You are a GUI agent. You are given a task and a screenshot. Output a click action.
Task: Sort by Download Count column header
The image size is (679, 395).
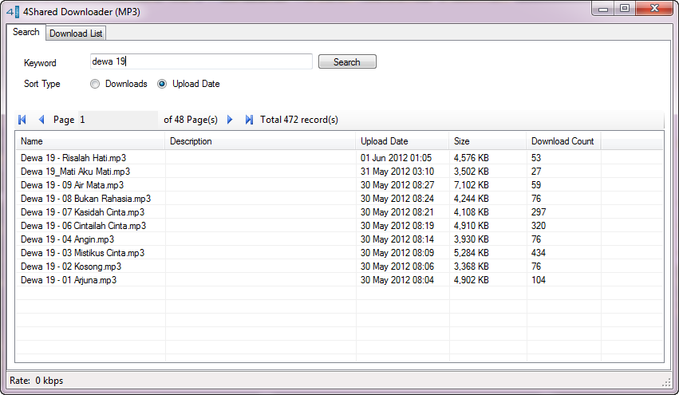click(x=563, y=141)
